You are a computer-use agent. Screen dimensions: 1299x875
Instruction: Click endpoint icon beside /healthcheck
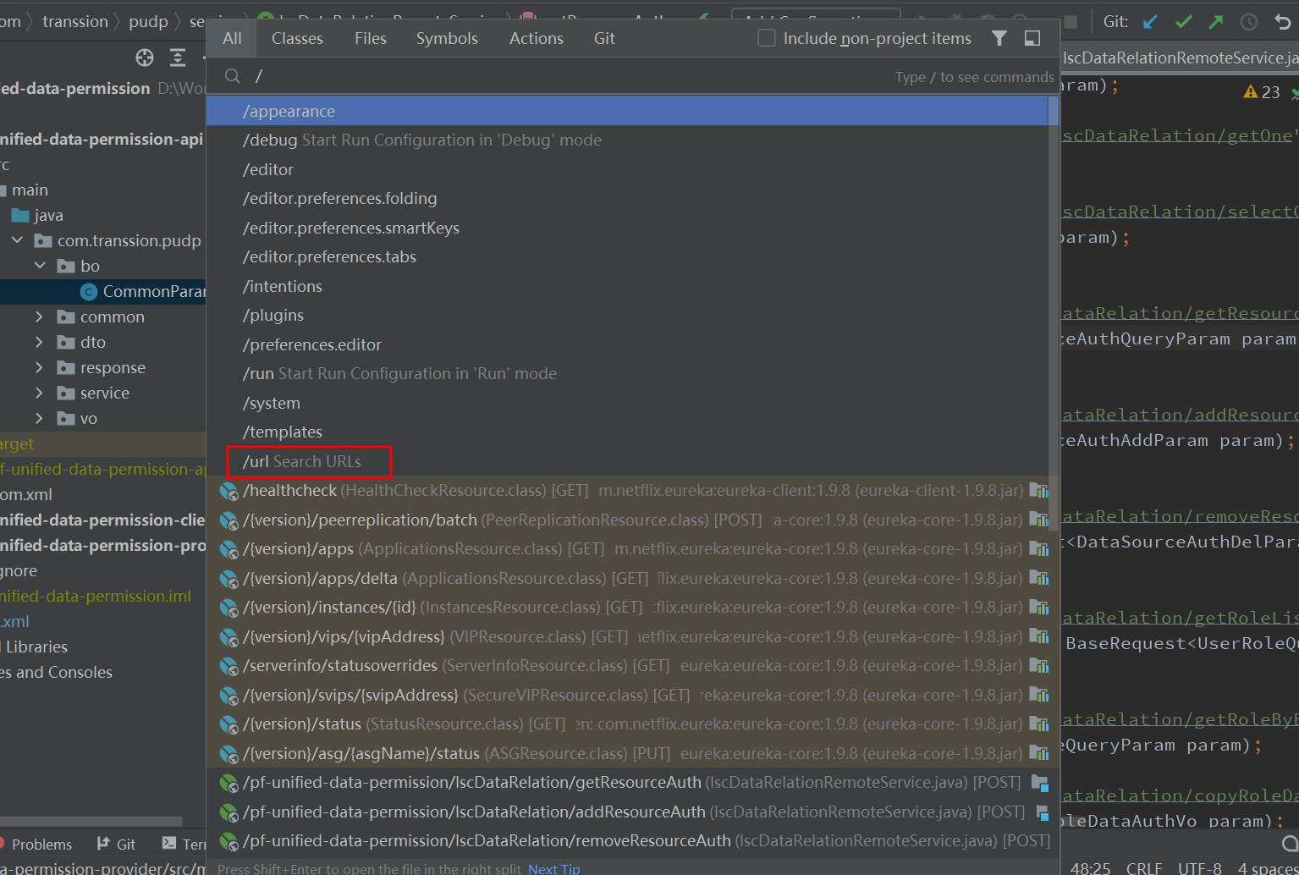click(228, 491)
